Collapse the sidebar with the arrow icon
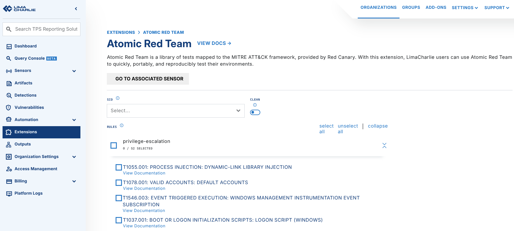The width and height of the screenshot is (514, 231). (x=76, y=9)
